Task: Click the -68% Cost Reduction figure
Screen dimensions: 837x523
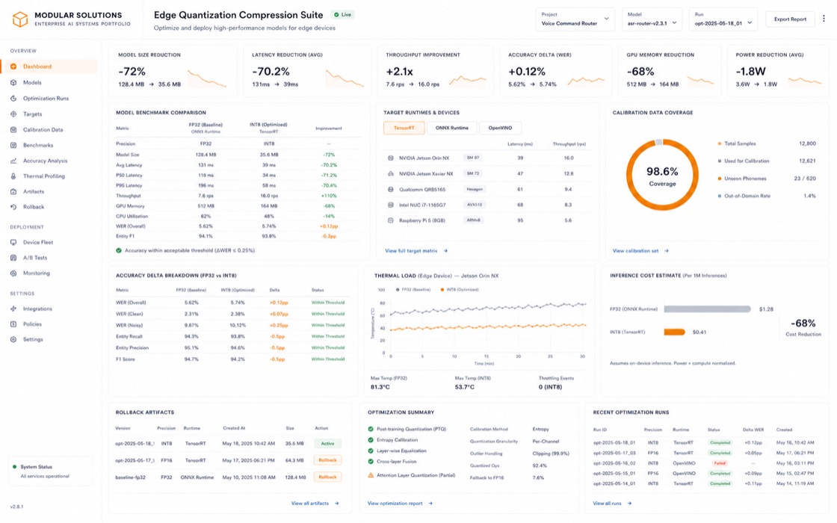Action: (x=803, y=324)
